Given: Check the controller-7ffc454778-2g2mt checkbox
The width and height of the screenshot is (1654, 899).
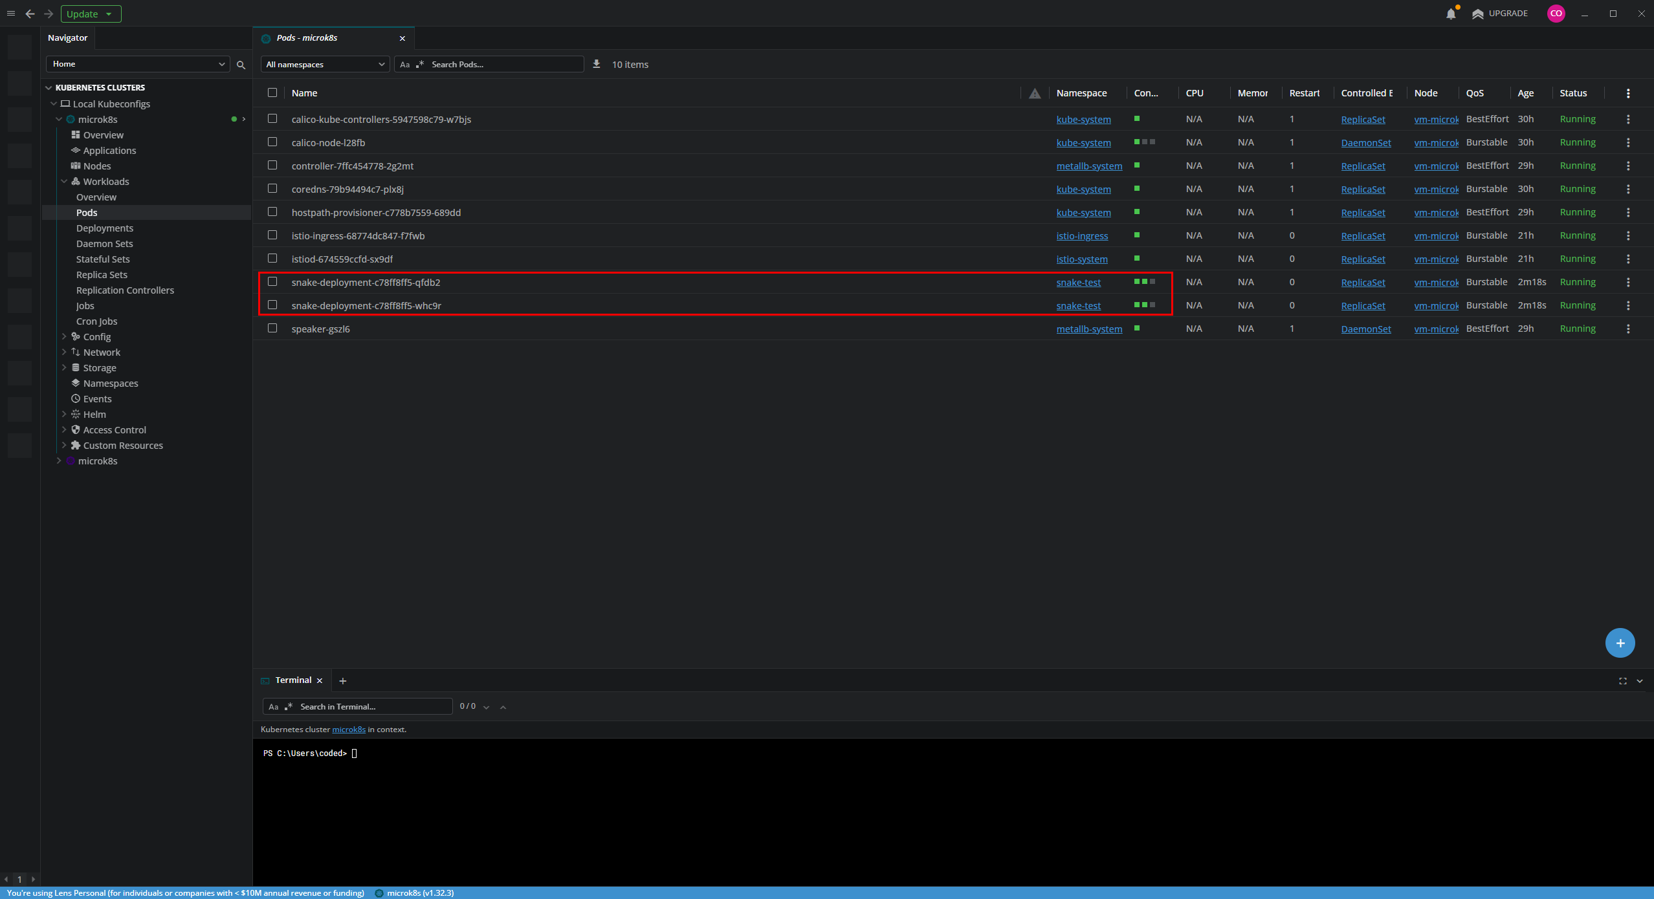Looking at the screenshot, I should [x=272, y=165].
